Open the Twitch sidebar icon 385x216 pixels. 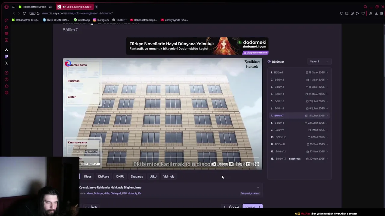point(6,56)
